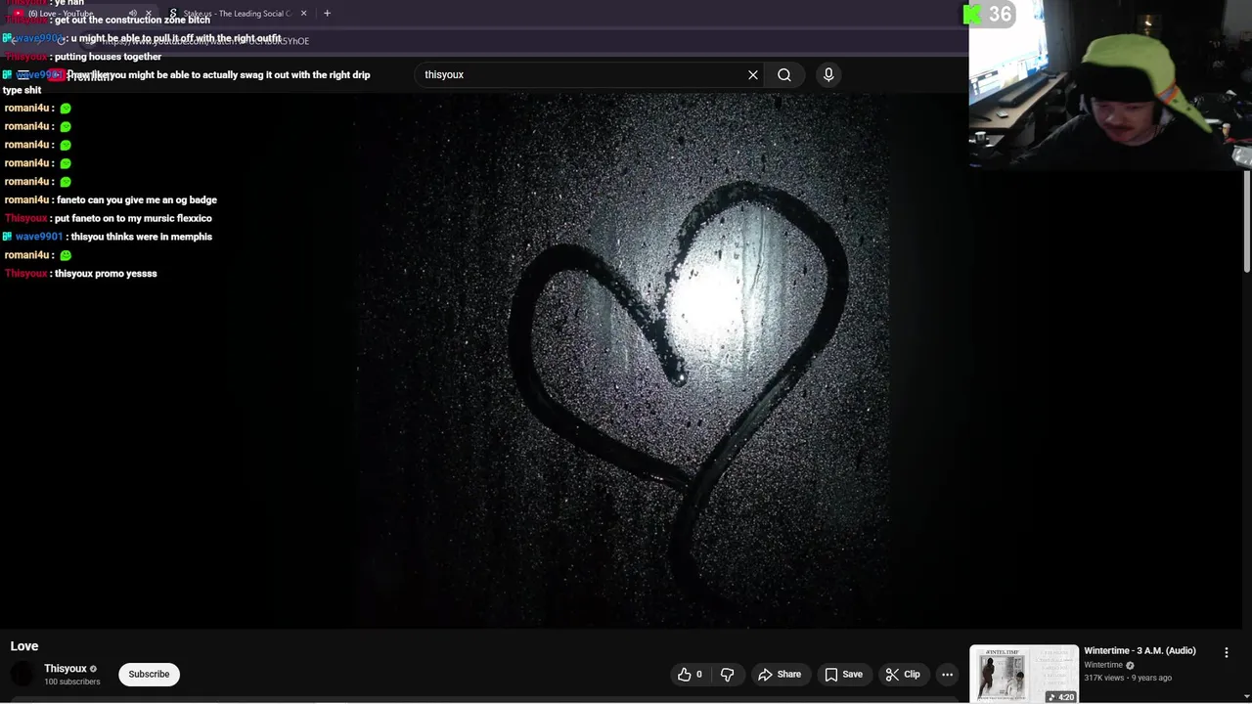The image size is (1252, 704).
Task: Click the page vertical scrollbar
Action: tap(1247, 220)
